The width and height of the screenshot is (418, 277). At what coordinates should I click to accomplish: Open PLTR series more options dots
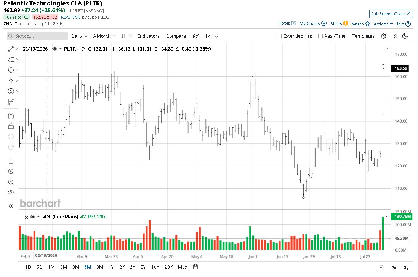pos(61,49)
